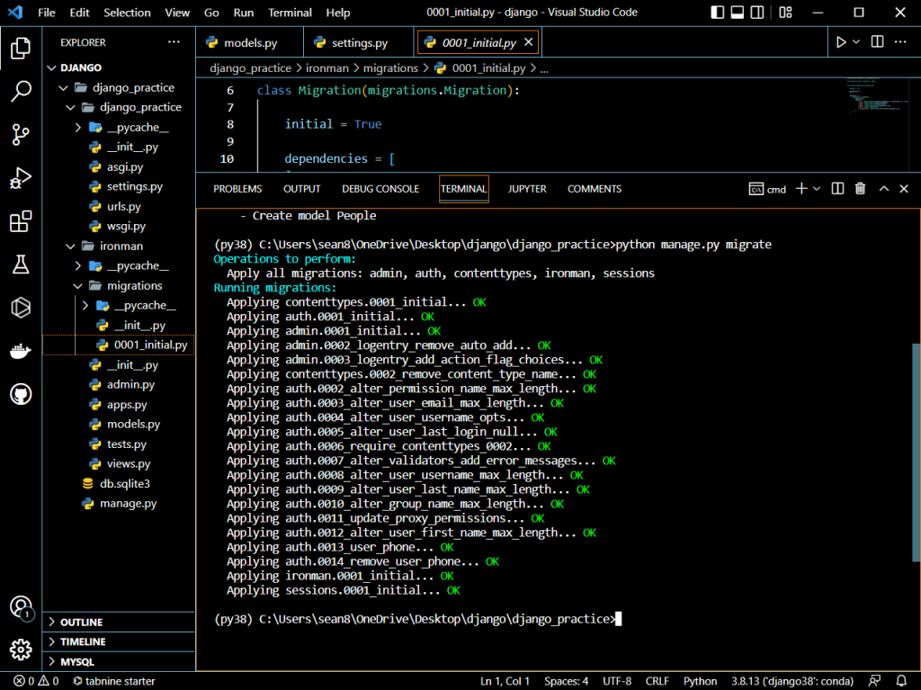Click the terminal vertical scrollbar
Image resolution: width=921 pixels, height=690 pixels.
click(x=916, y=453)
